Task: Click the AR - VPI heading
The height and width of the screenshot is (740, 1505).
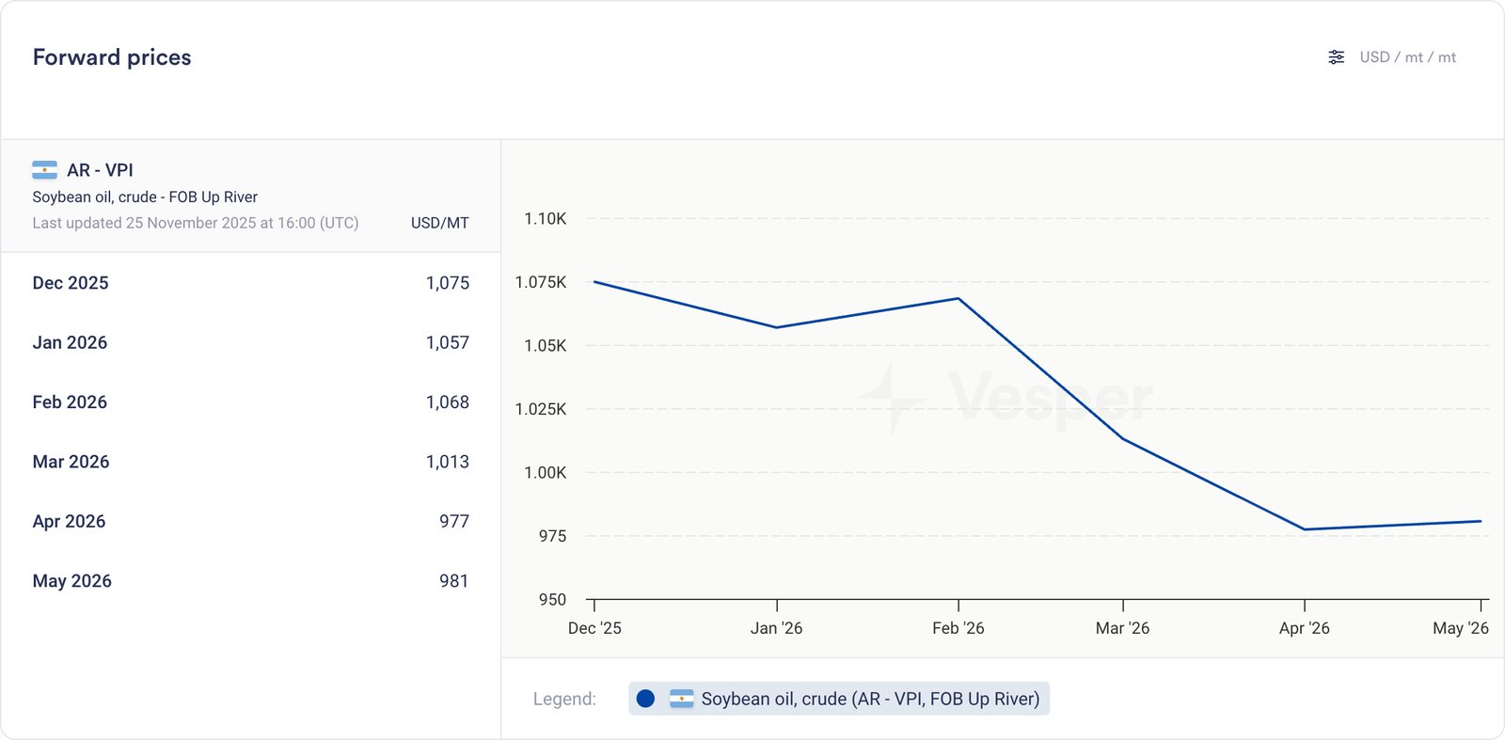Action: [x=100, y=170]
